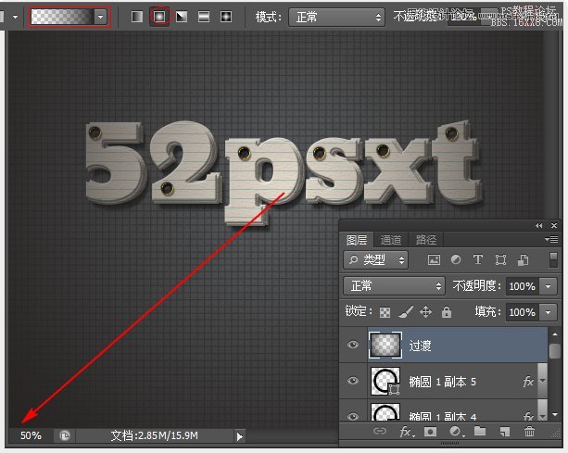Switch to the 通道 tab
Screen dimensions: 568x453
pos(390,240)
